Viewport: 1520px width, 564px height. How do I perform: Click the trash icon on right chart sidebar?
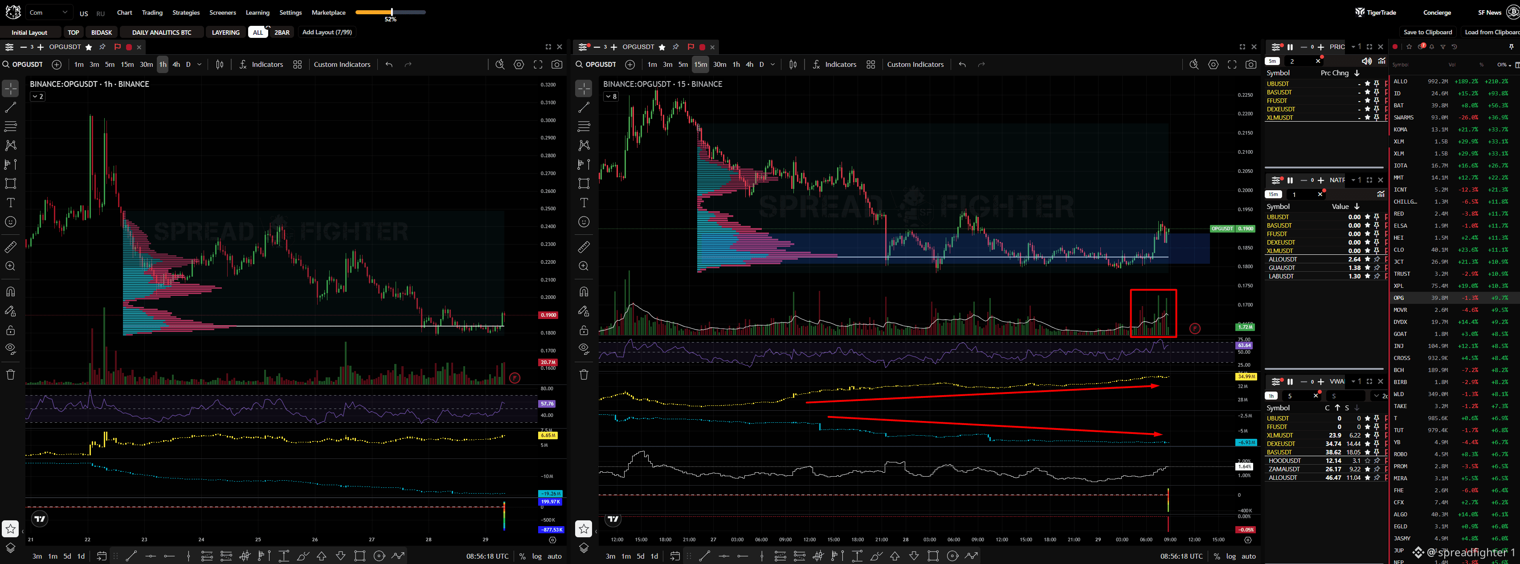[584, 375]
